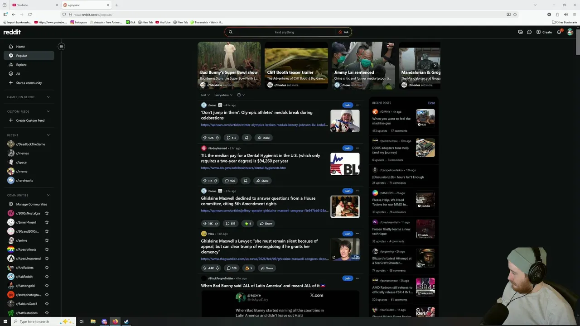Open Manage Communities

click(x=29, y=204)
